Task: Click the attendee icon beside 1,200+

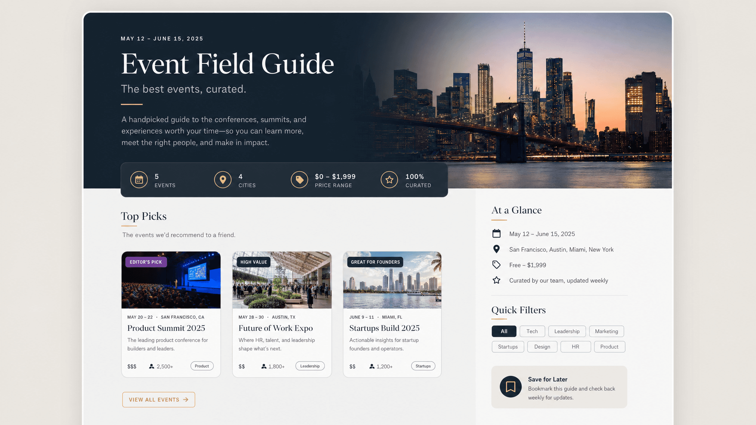Action: [372, 366]
